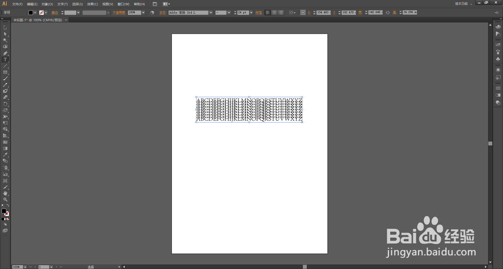Open the arrange documents dropdown
Screen dimensions: 503x269
166,4
